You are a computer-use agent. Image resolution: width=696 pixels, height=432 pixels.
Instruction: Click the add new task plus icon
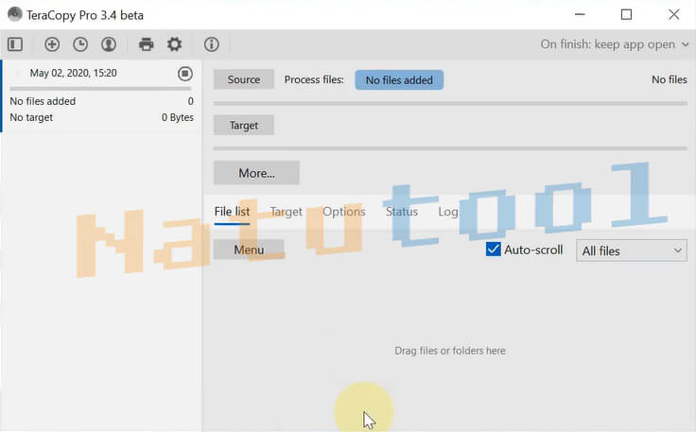point(52,44)
